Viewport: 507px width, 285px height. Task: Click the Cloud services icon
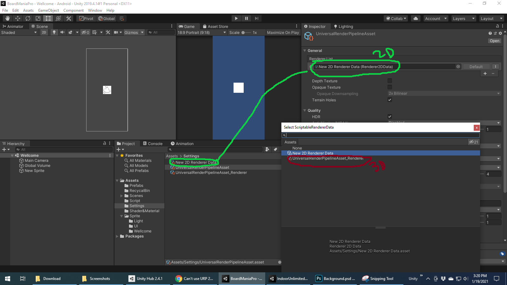(416, 18)
